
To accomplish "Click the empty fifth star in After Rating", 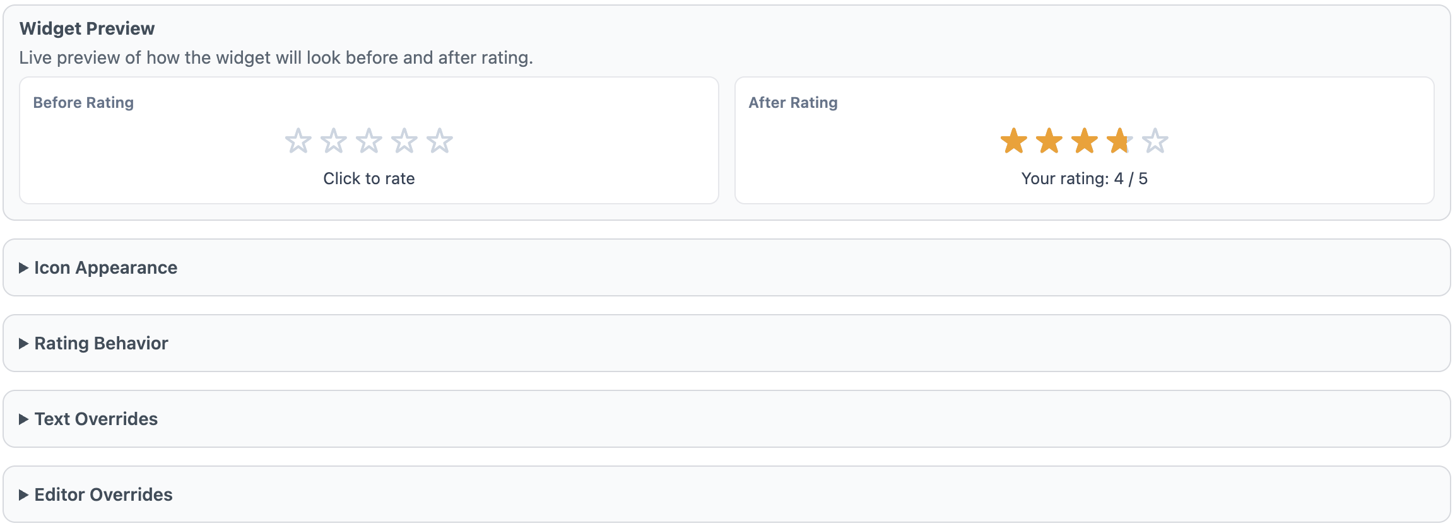I will tap(1155, 140).
